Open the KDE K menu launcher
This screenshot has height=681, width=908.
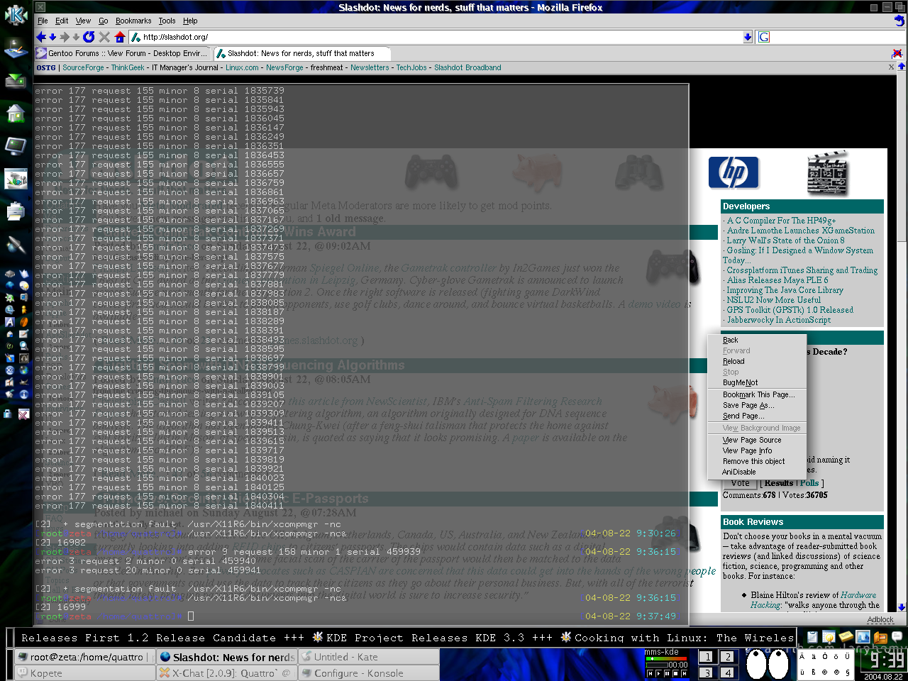click(16, 16)
